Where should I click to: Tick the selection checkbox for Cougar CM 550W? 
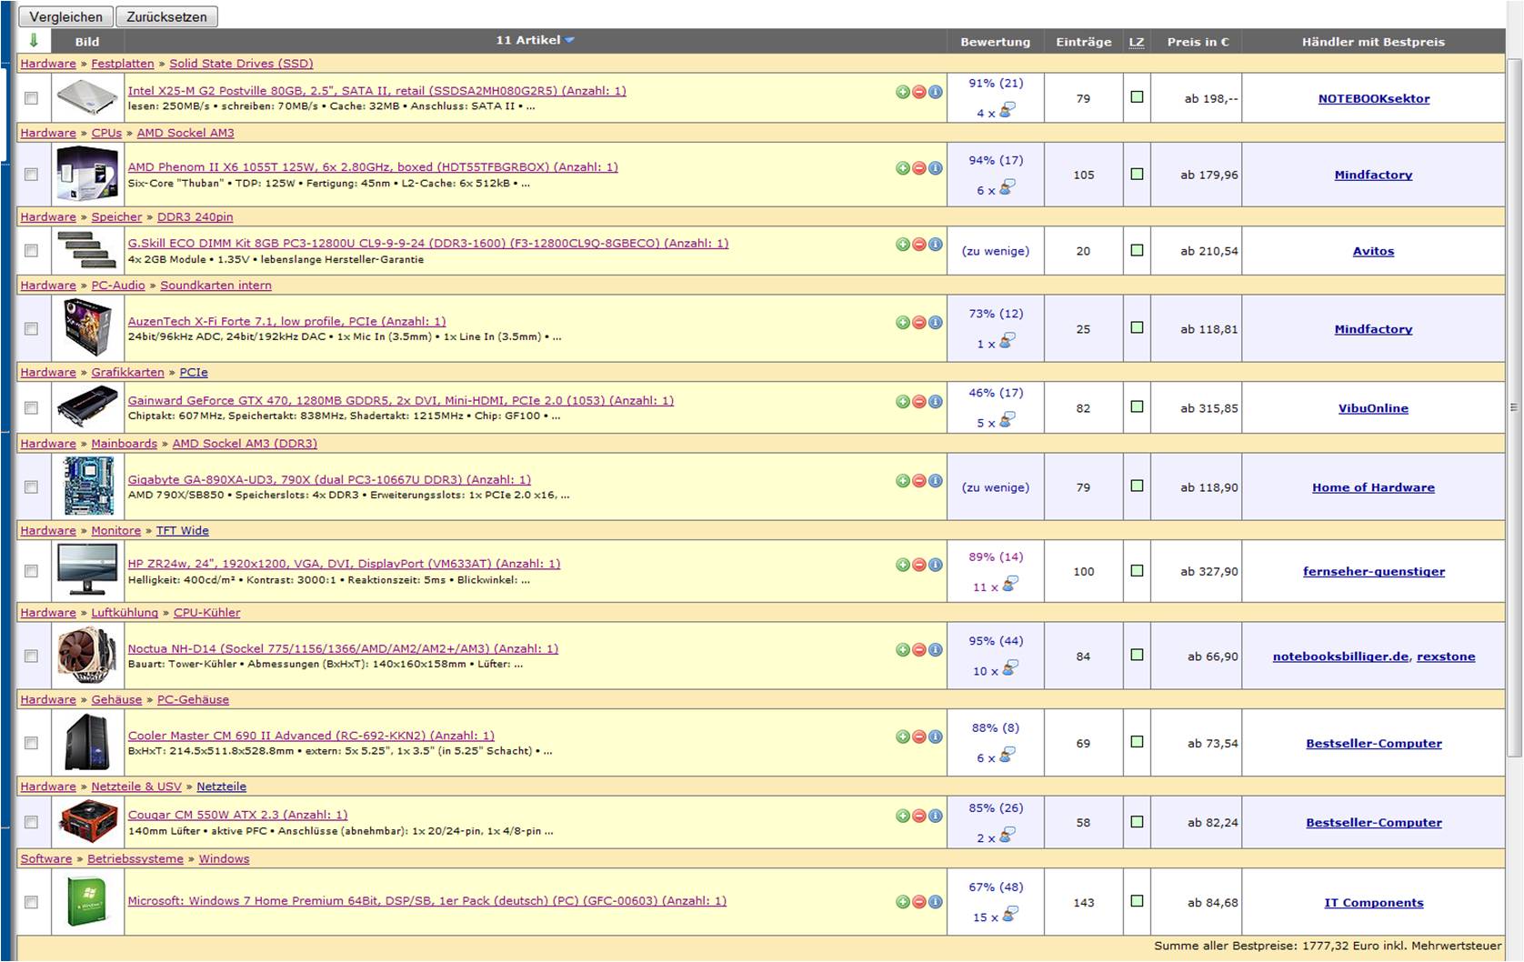[x=32, y=822]
